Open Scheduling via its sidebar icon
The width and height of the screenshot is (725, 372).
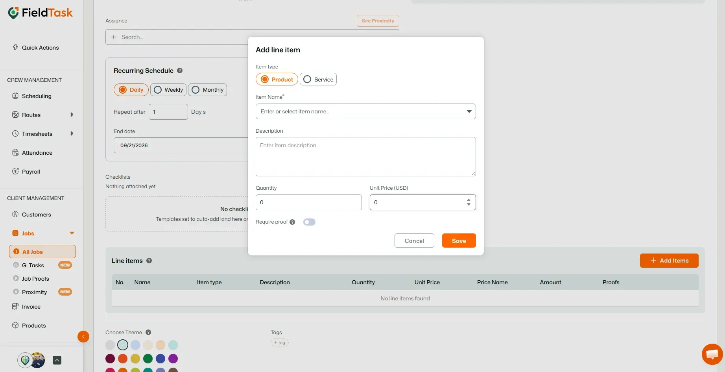coord(15,96)
